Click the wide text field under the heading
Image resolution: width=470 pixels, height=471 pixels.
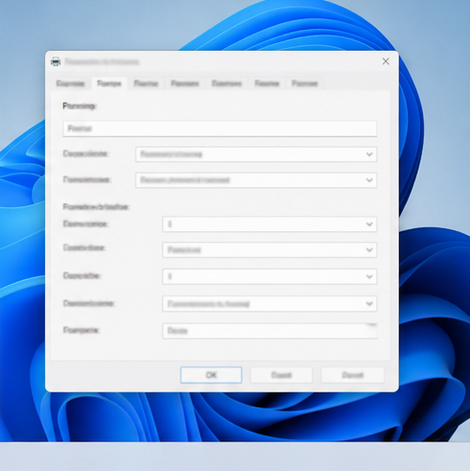click(220, 129)
